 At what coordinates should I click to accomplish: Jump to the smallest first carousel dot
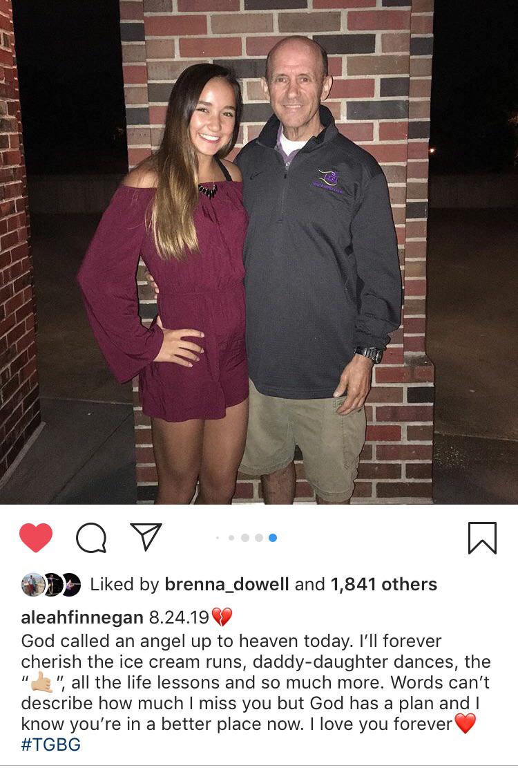(x=218, y=538)
